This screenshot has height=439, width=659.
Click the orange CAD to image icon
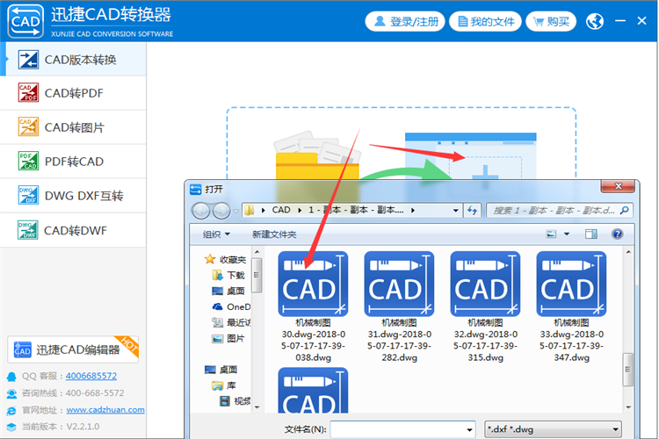point(28,126)
